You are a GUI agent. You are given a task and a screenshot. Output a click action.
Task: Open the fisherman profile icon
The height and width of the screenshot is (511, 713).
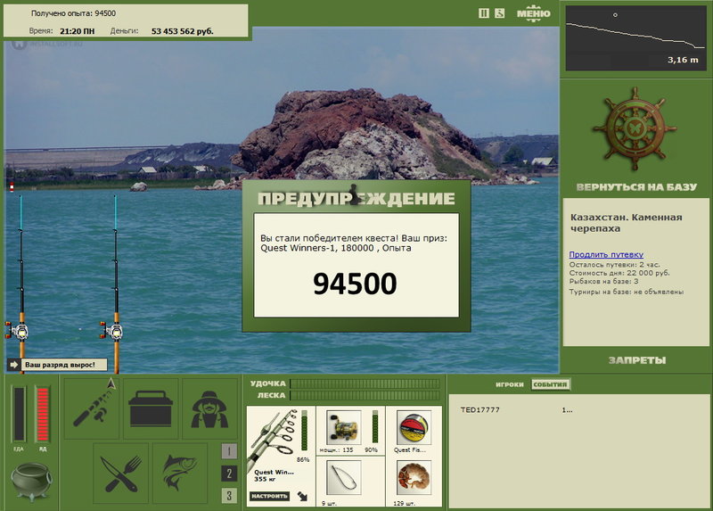209,408
